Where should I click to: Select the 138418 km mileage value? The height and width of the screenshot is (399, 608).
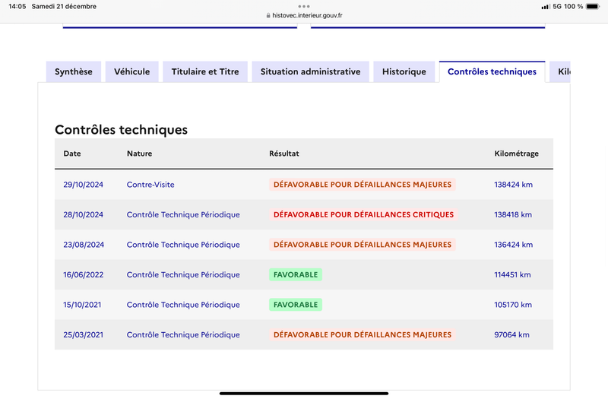pos(512,215)
